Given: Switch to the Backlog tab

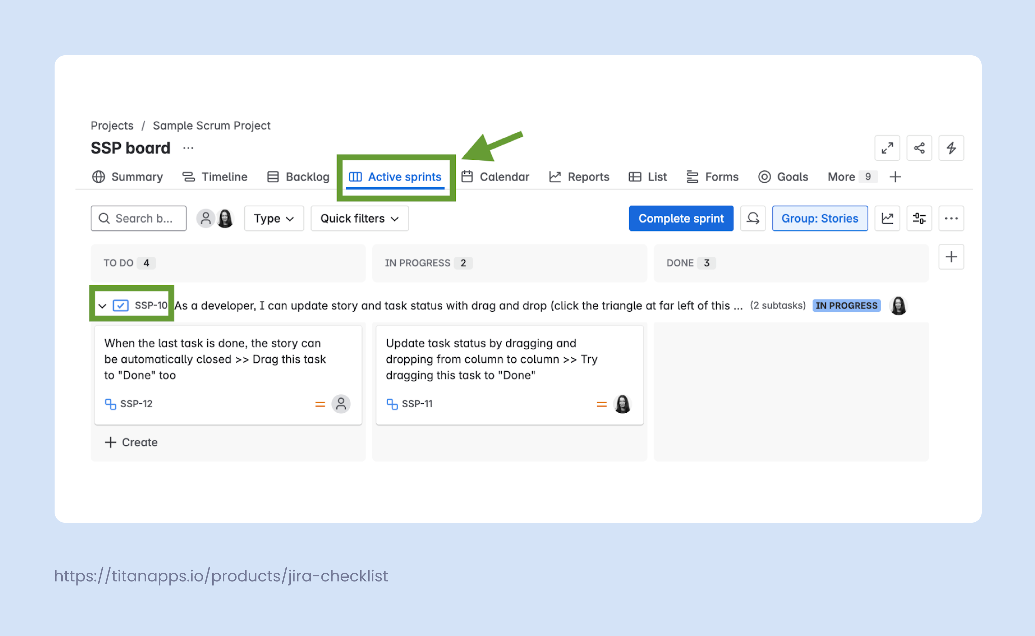Looking at the screenshot, I should 307,177.
